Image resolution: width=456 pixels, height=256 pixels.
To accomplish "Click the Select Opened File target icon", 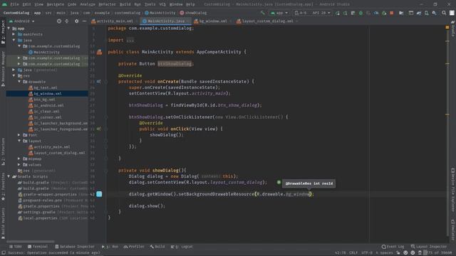I will pyautogui.click(x=59, y=21).
